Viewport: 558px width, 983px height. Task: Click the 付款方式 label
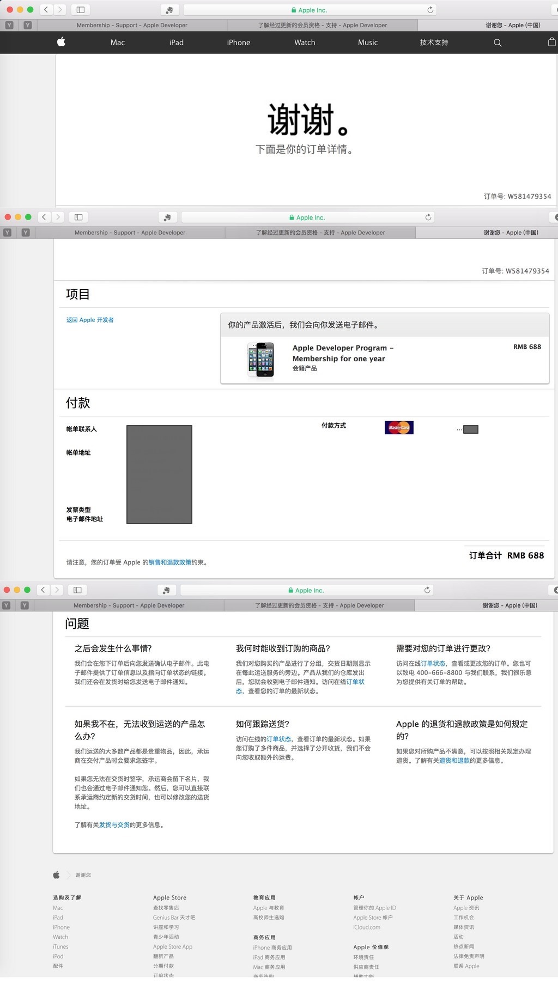[x=333, y=426]
